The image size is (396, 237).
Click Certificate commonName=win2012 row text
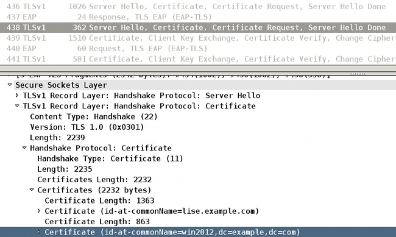point(172,232)
